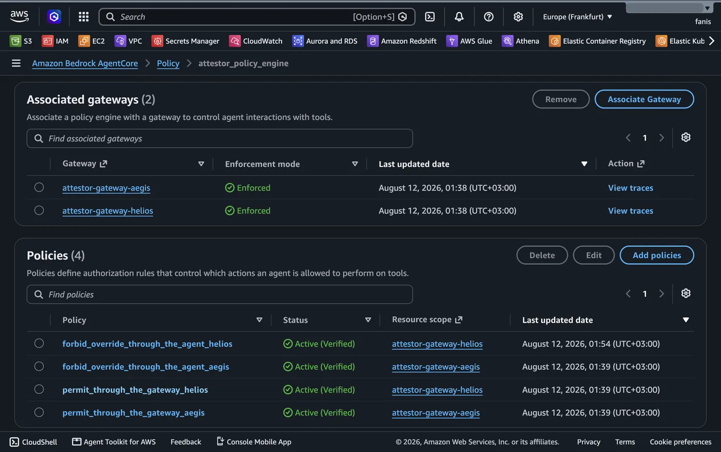
Task: Open Cookie preferences in footer
Action: pyautogui.click(x=680, y=442)
